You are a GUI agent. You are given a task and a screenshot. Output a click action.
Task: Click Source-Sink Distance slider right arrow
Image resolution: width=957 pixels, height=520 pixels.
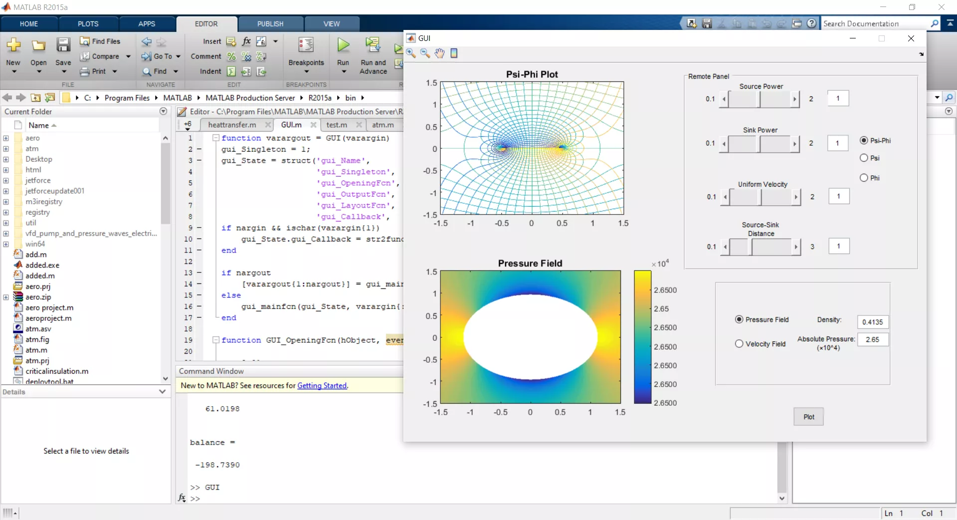[796, 247]
